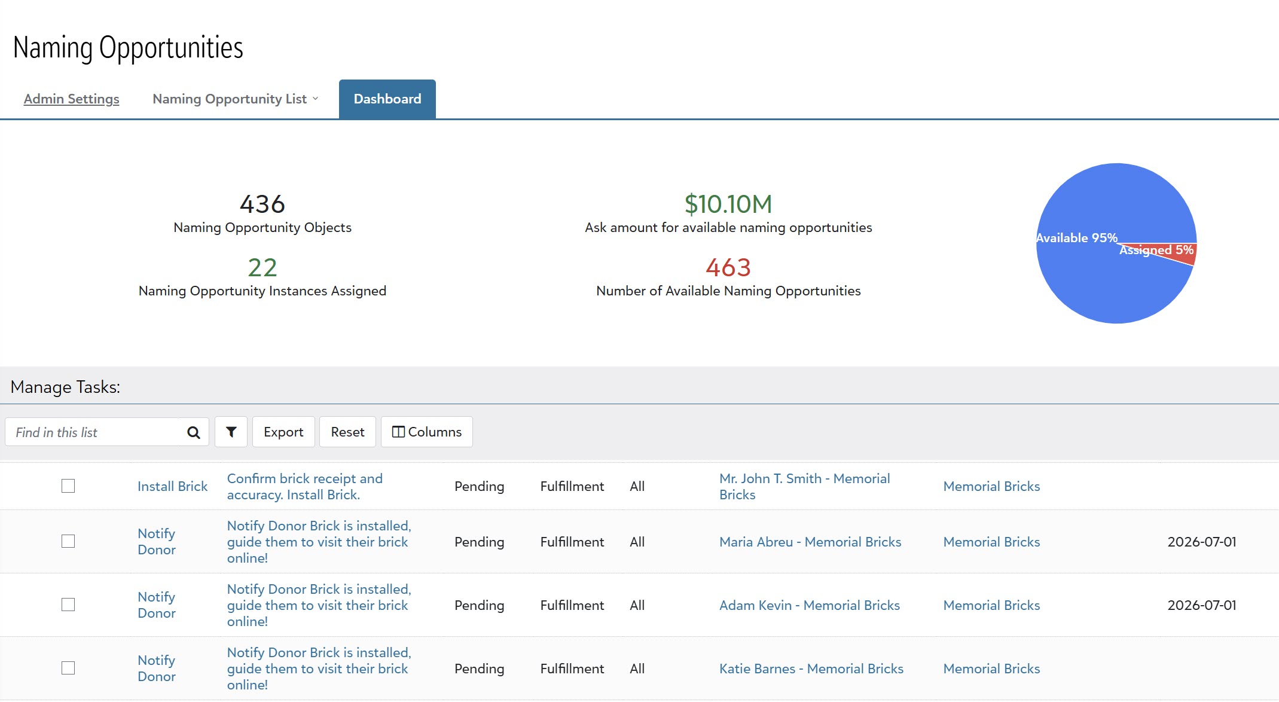1279x702 pixels.
Task: Check the Adam Kevin row checkbox
Action: click(68, 605)
